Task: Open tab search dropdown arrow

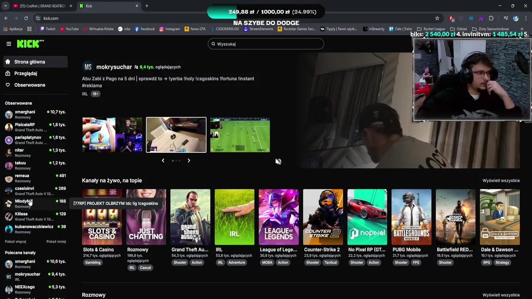Action: (x=5, y=6)
